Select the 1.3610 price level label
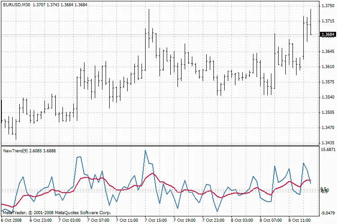The height and width of the screenshot is (224, 337). point(327,67)
